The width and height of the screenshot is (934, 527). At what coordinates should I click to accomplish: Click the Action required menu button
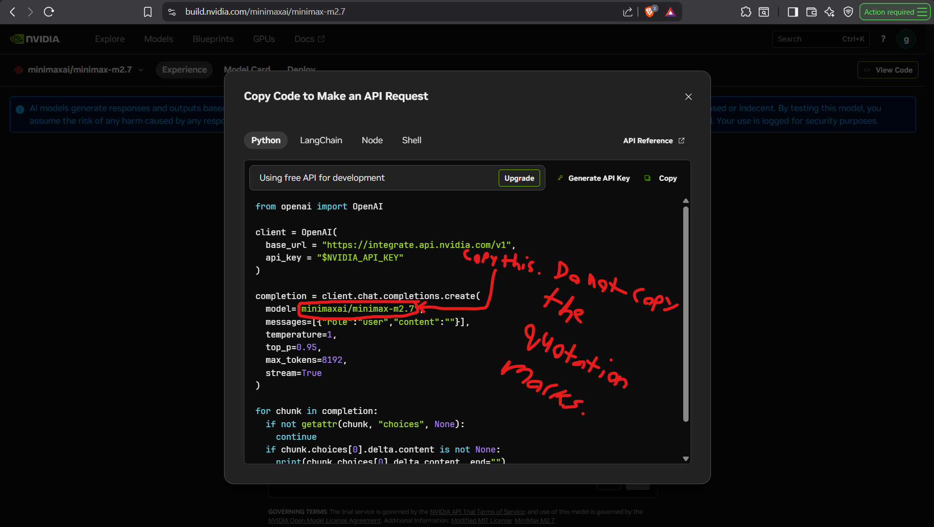[x=895, y=12]
